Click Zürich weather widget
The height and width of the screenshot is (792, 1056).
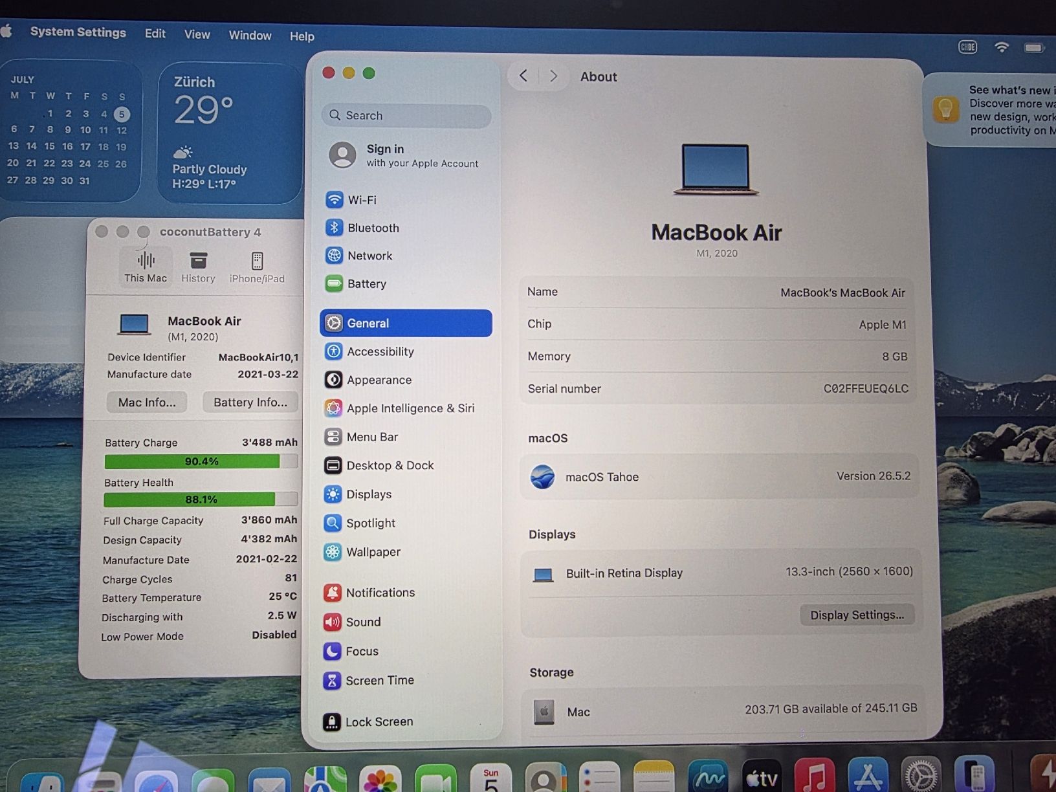tap(230, 133)
